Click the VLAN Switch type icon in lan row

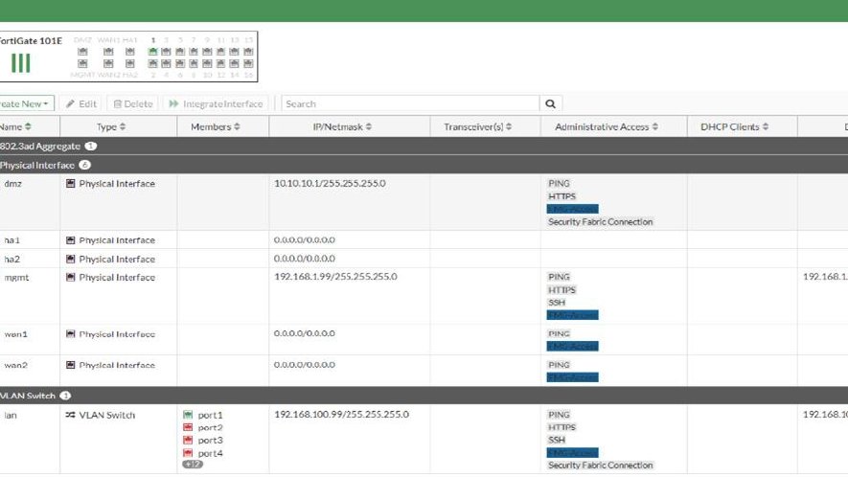(70, 416)
